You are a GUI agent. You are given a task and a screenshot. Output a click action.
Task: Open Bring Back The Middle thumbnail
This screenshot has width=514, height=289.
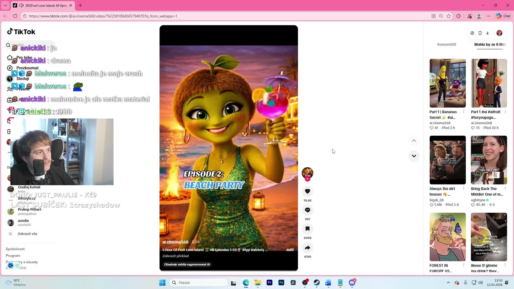(x=489, y=160)
